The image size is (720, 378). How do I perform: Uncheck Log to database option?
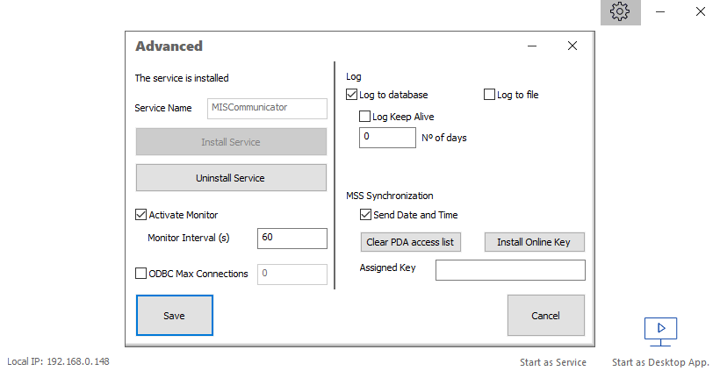[352, 95]
